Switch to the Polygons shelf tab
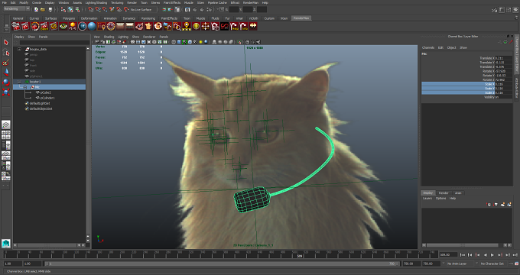Image resolution: width=520 pixels, height=275 pixels. click(x=69, y=18)
